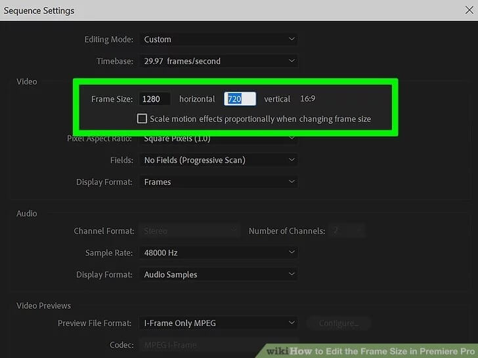Expand the Sample Rate 48000 Hz dropdown
Viewport: 478px width, 358px height.
click(x=219, y=252)
